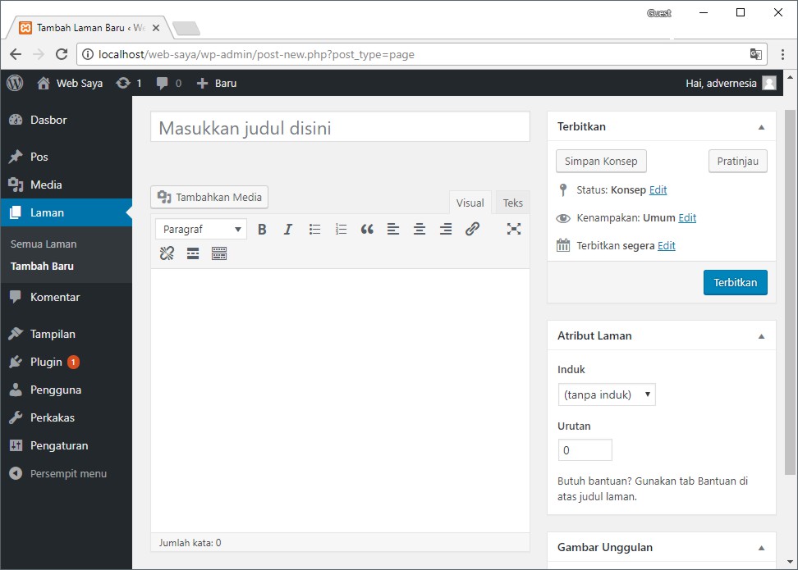The height and width of the screenshot is (570, 798).
Task: Click Simpan Konsep button
Action: coord(601,162)
